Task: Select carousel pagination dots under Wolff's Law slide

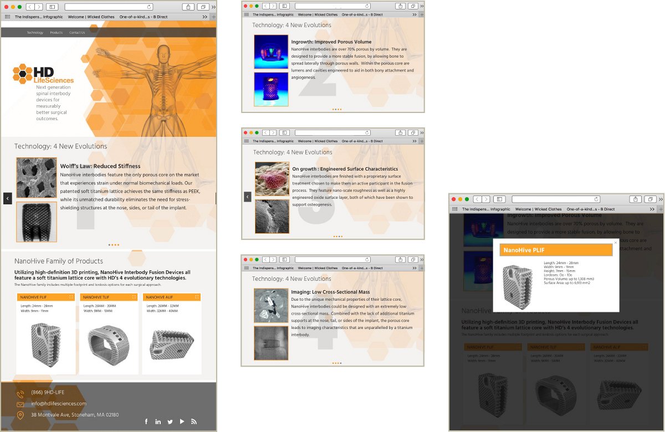Action: (114, 245)
